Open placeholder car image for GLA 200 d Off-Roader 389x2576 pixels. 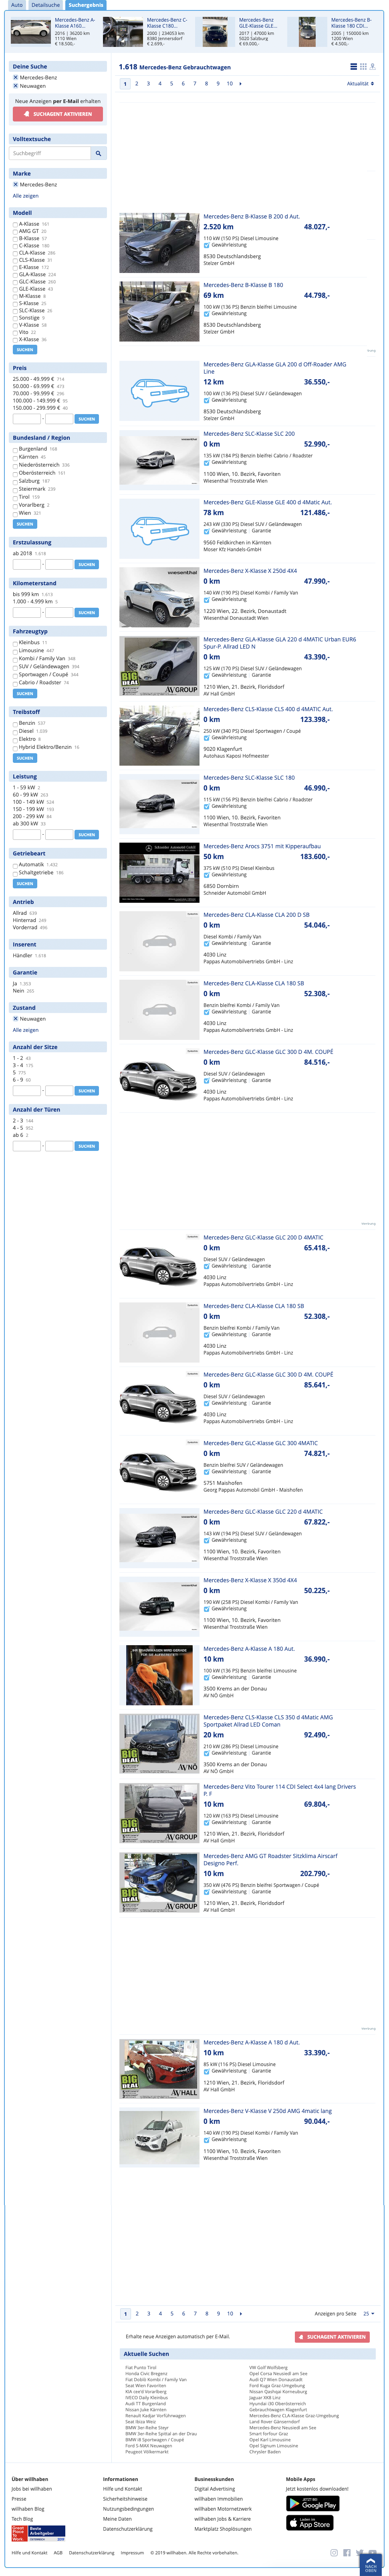coord(159,391)
